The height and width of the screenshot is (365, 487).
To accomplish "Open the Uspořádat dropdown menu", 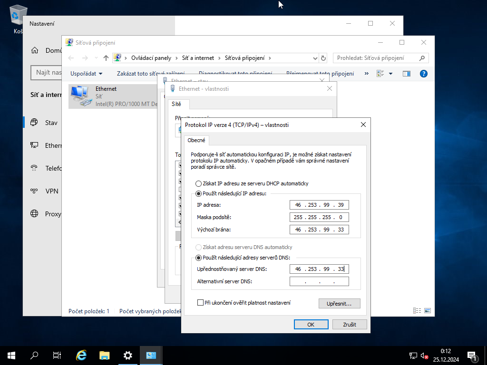I will click(x=85, y=74).
